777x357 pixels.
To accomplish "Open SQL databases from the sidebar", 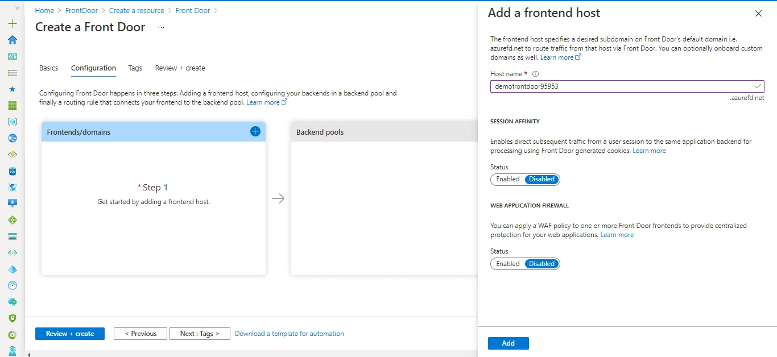I will (x=13, y=171).
